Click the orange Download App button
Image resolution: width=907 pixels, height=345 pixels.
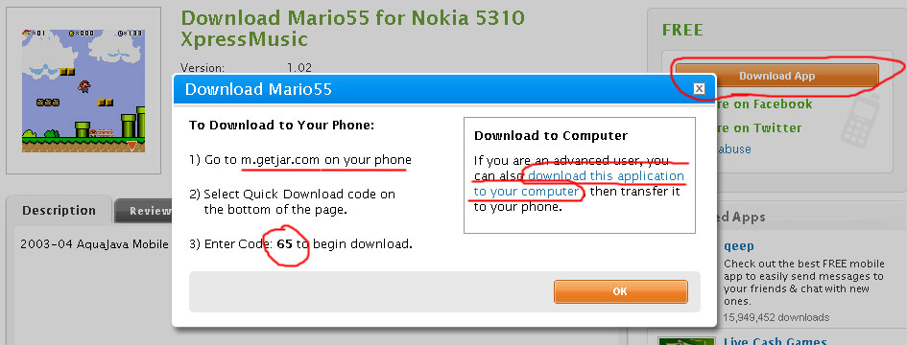coord(776,77)
